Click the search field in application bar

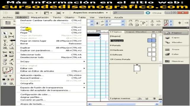128,13
